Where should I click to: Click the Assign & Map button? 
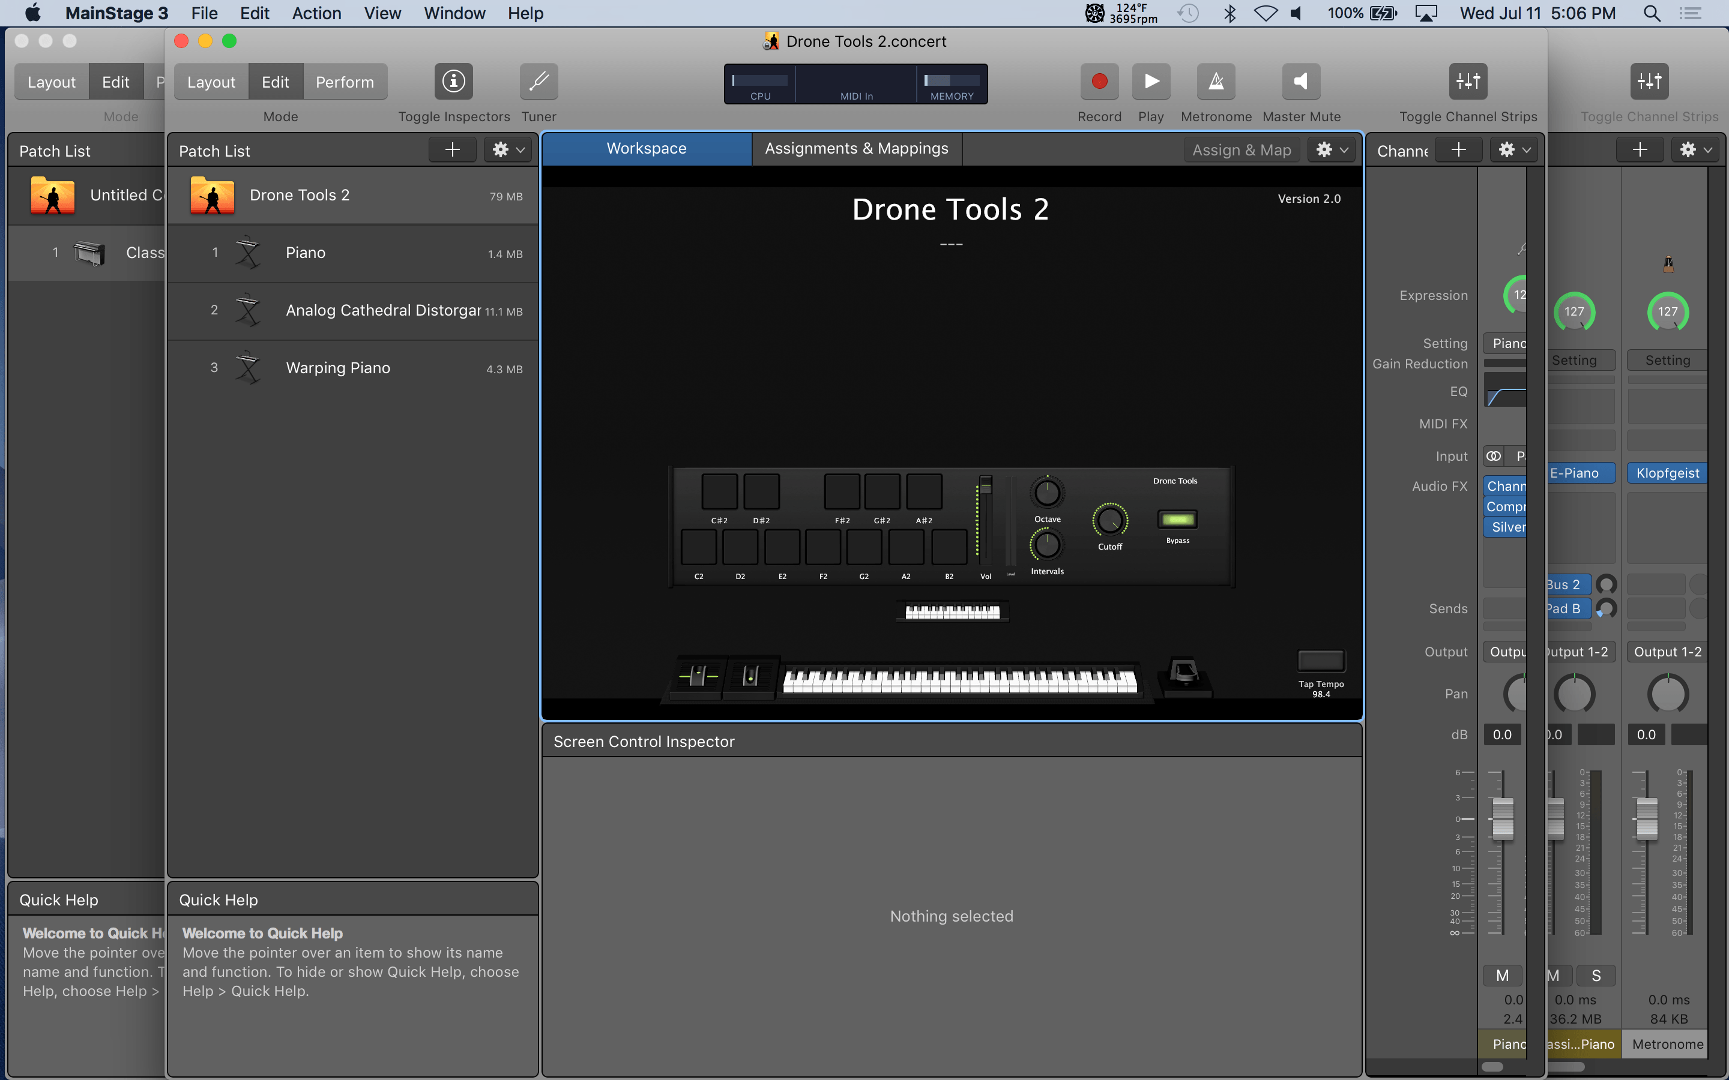[1241, 150]
